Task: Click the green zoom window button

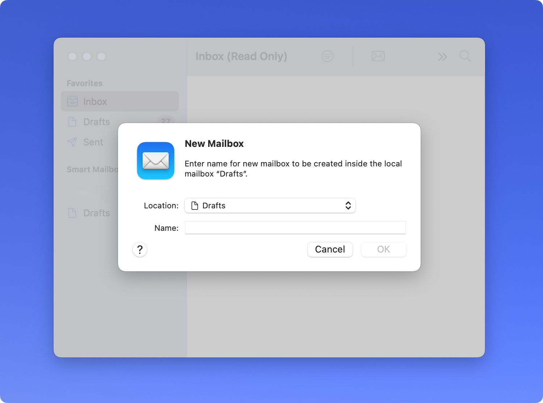Action: coord(101,56)
